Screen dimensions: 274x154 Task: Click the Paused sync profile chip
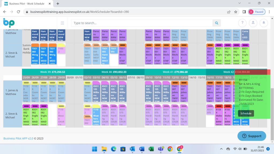[x=256, y=12]
